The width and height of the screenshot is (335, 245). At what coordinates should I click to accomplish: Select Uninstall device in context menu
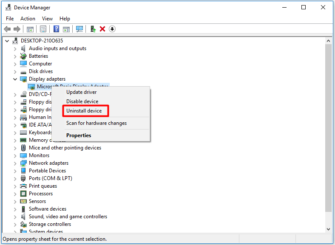84,111
